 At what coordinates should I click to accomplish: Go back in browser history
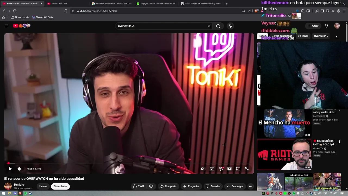[4, 11]
